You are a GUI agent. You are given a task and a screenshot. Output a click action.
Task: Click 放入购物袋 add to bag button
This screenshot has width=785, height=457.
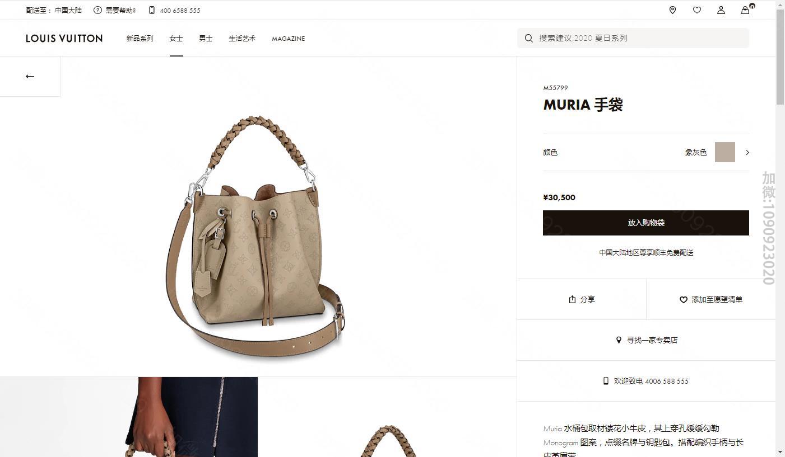pos(646,223)
